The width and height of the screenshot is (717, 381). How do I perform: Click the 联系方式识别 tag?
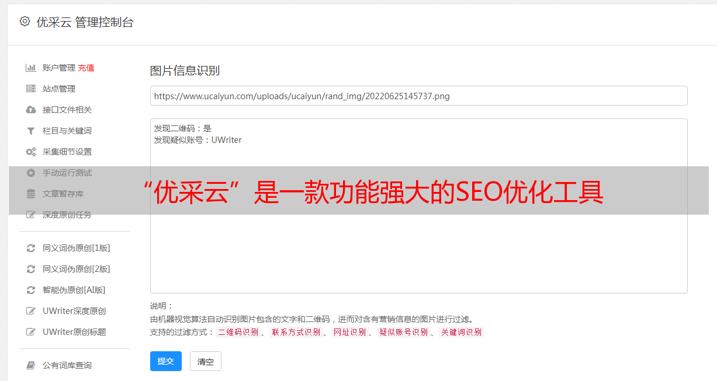click(296, 332)
